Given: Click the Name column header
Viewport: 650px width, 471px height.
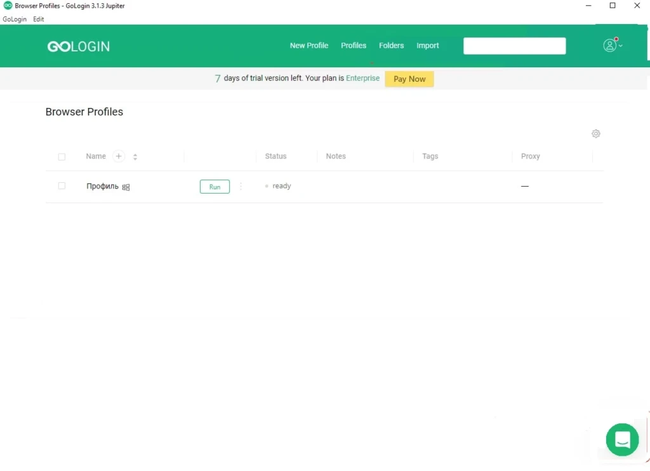Looking at the screenshot, I should pyautogui.click(x=96, y=156).
